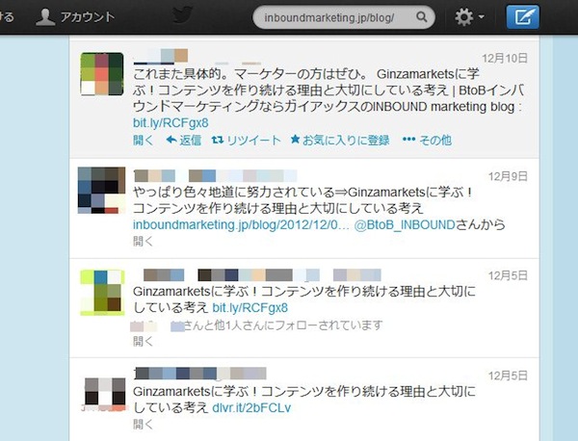Viewport: 578px width, 441px height.
Task: Expand the dlvr.it tweet via 開く
Action: (x=143, y=424)
